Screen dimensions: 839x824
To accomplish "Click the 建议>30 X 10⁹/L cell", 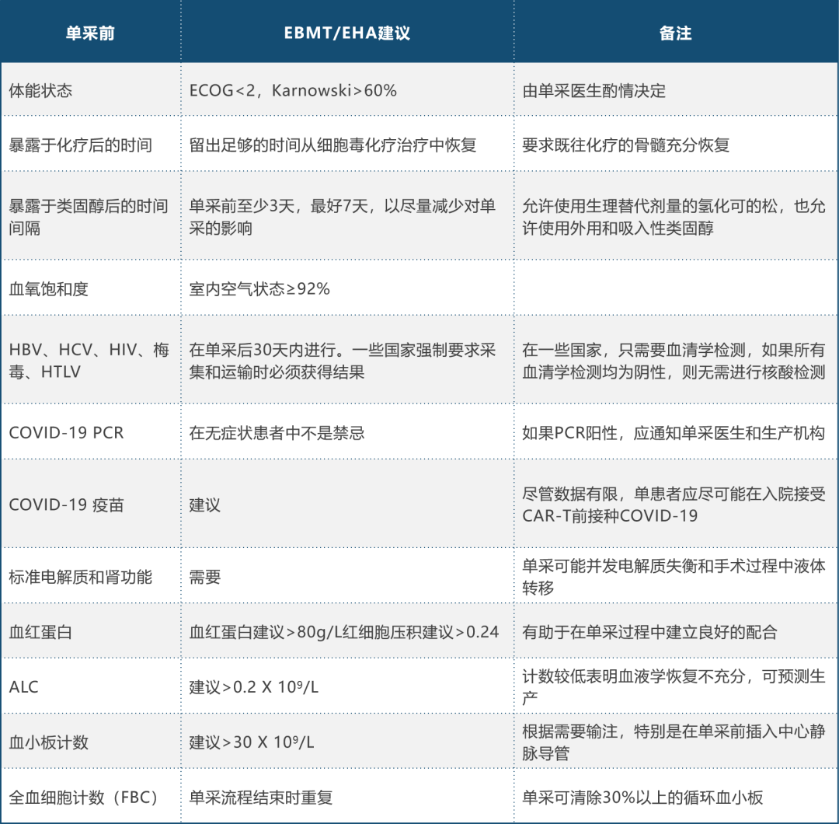I will tap(252, 742).
